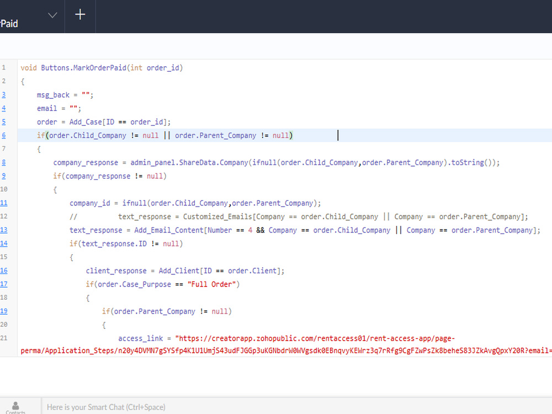Add a new function tab with plus icon
The height and width of the screenshot is (414, 552).
[80, 14]
